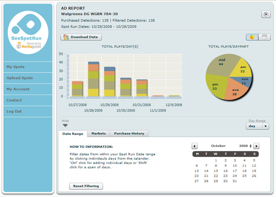Select October 15 on the calendar

click(216, 171)
